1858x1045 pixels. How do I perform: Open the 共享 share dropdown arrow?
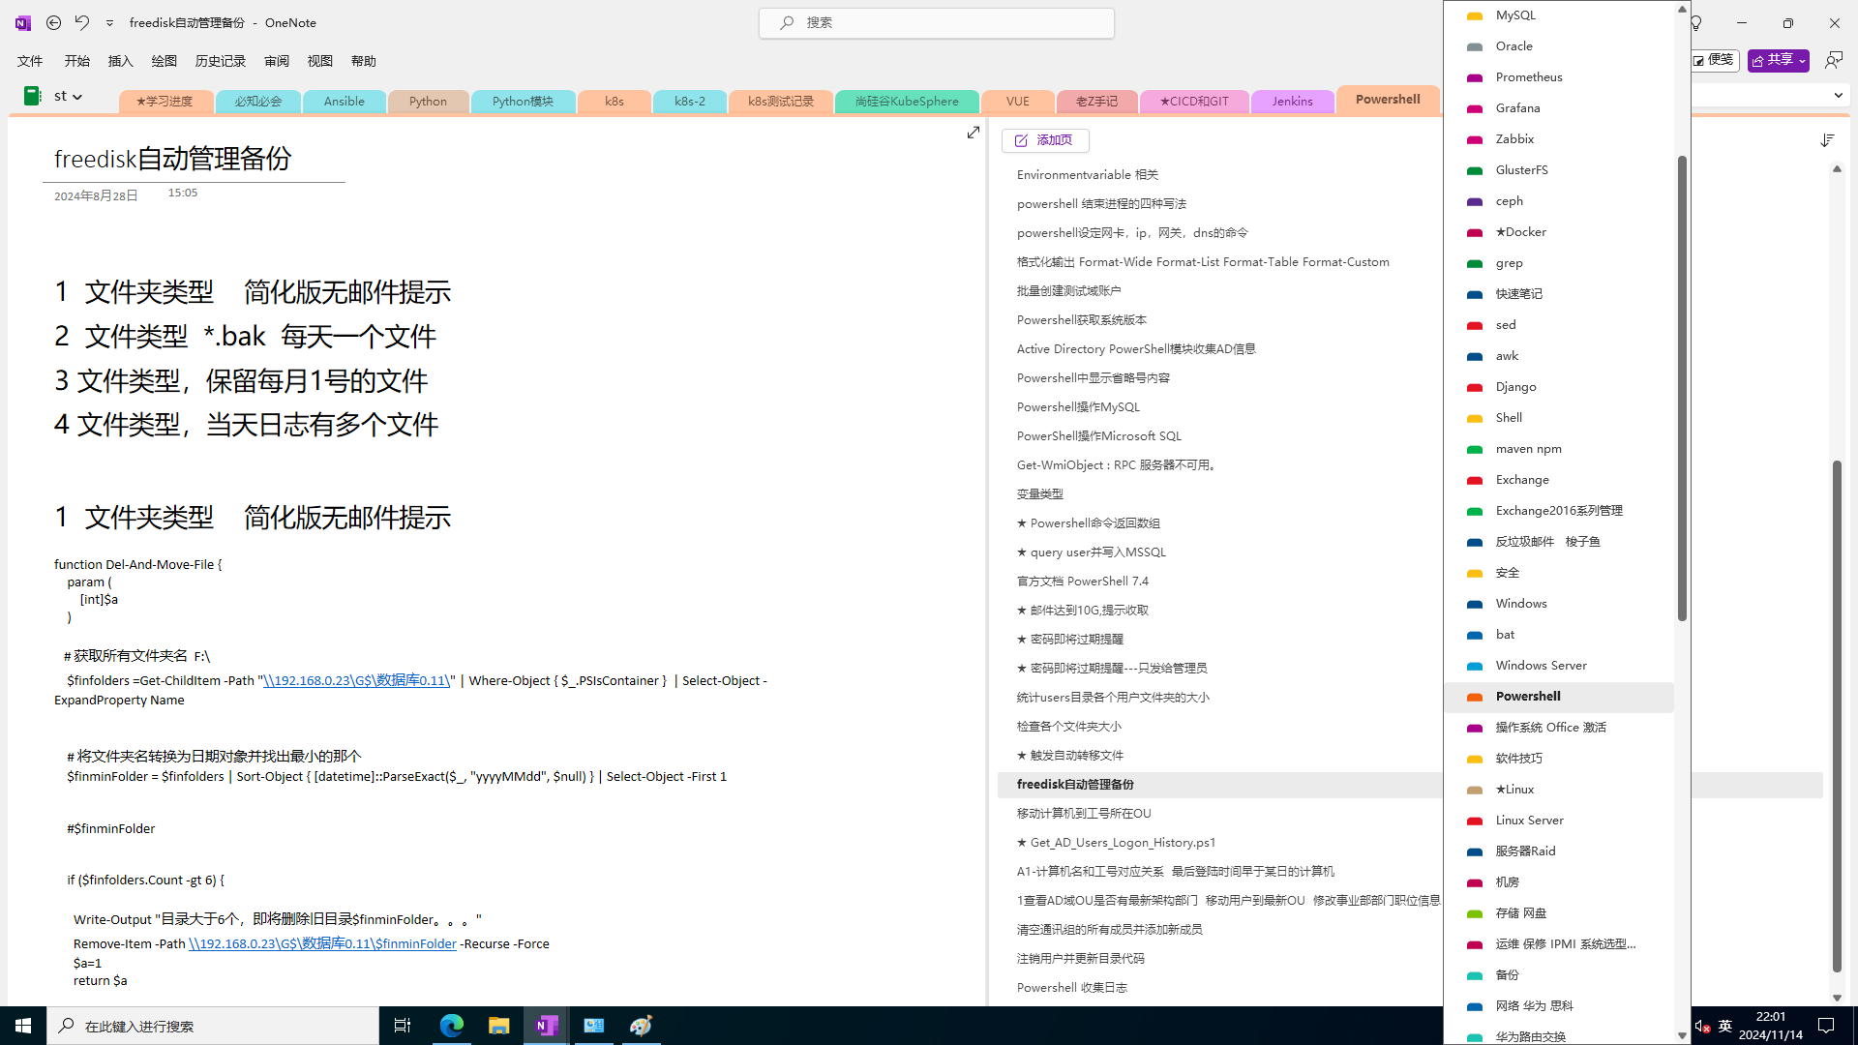coord(1802,61)
